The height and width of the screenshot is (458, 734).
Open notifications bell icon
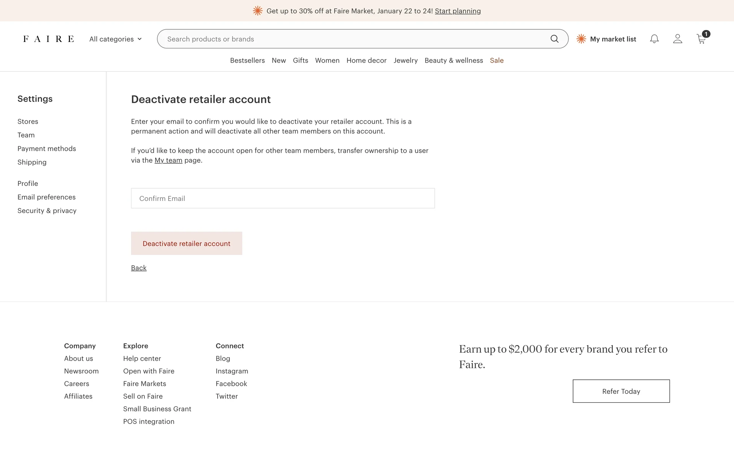(654, 39)
